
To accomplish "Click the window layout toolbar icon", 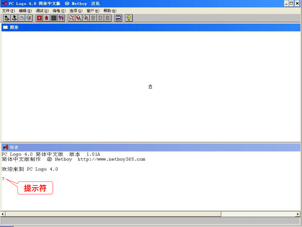I will coord(118,18).
